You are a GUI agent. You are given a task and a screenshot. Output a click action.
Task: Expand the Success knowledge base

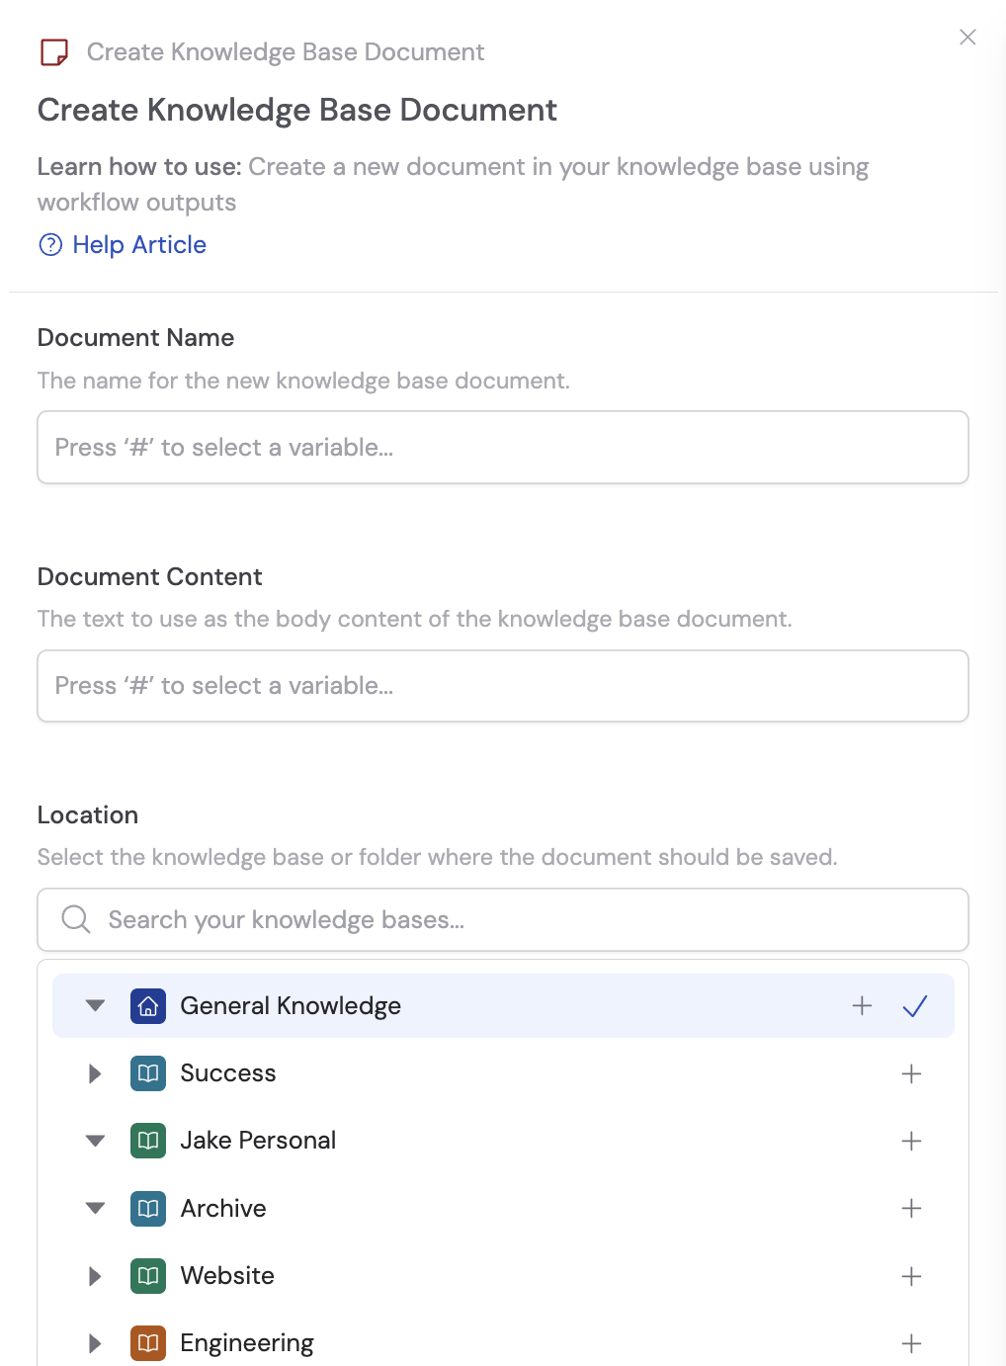(x=94, y=1073)
